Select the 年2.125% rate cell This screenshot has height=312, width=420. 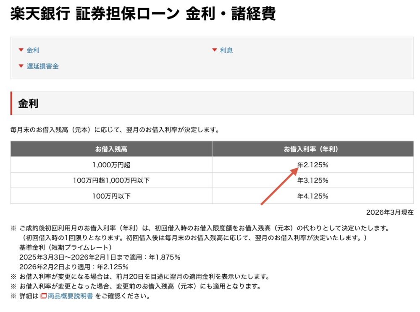click(313, 165)
